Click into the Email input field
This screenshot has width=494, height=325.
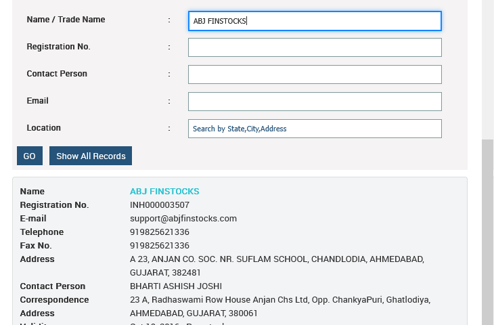315,102
